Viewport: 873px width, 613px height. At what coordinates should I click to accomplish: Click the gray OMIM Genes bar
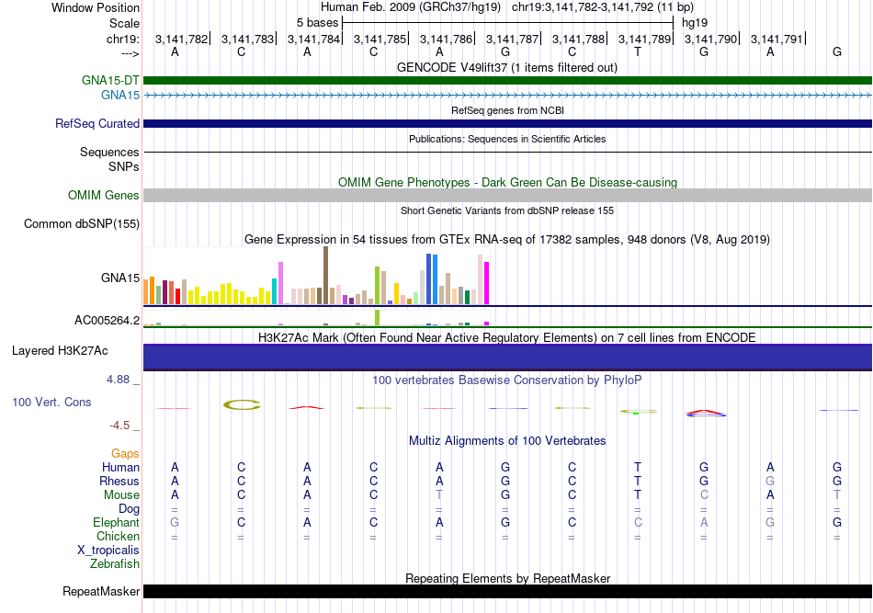[507, 195]
